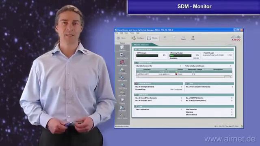Click the UTC date/time in status bar

point(226,126)
